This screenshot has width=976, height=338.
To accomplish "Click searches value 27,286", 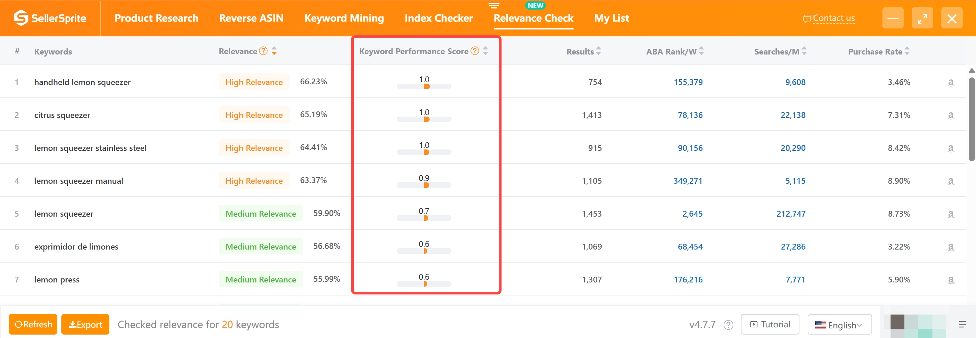I will (793, 247).
